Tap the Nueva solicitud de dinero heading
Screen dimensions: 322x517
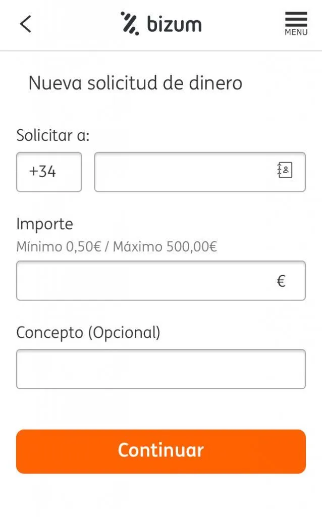pos(135,82)
